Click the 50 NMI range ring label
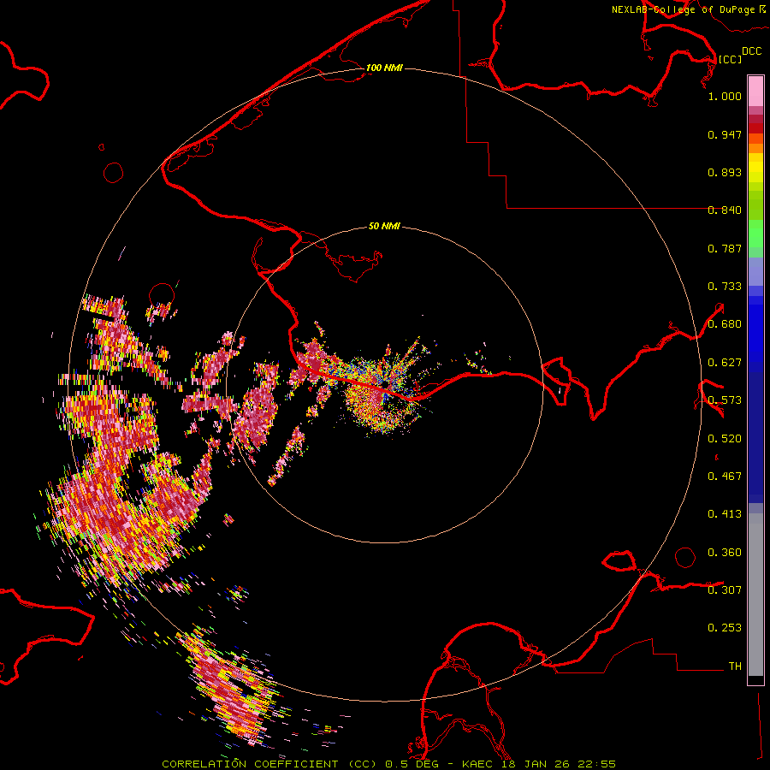Viewport: 770px width, 770px height. click(384, 226)
